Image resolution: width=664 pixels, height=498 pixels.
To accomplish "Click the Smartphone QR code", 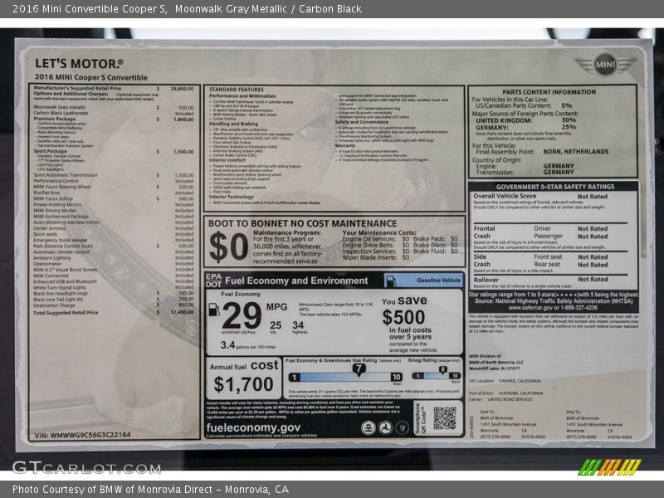I will [445, 418].
